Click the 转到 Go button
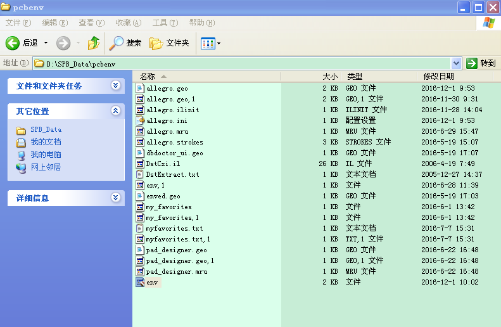This screenshot has width=501, height=327. 481,63
